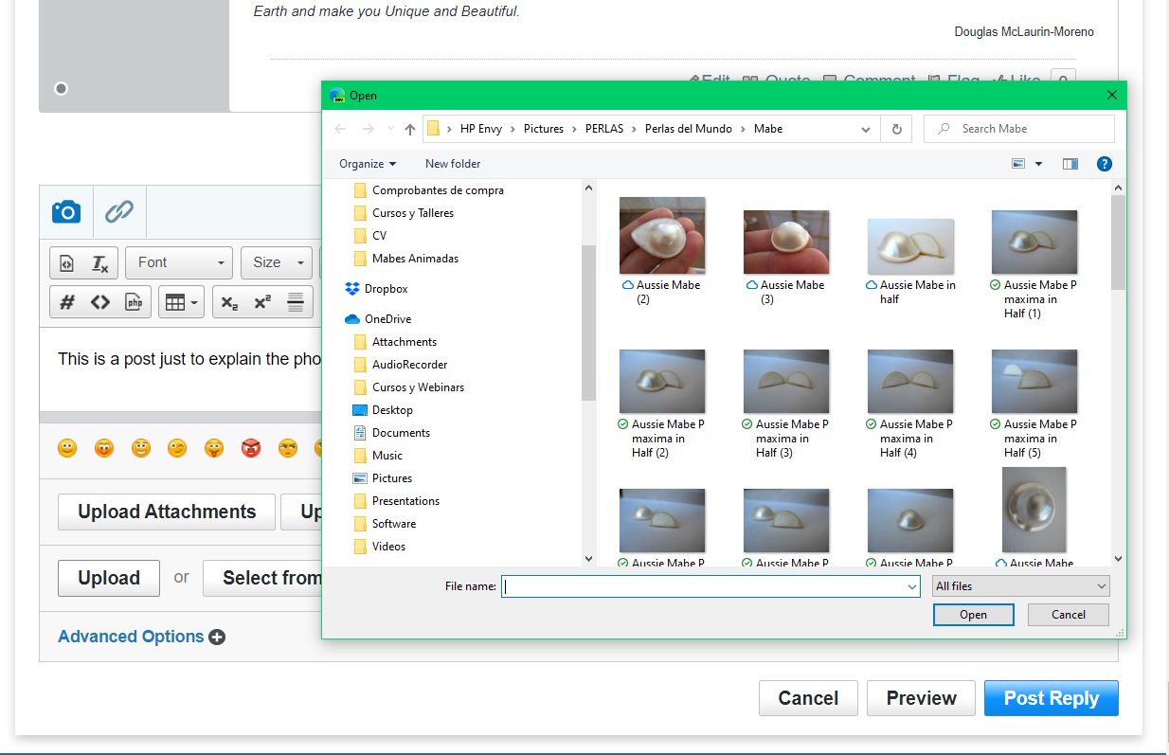This screenshot has width=1169, height=755.
Task: Insert the smiling face emoji
Action: click(67, 448)
